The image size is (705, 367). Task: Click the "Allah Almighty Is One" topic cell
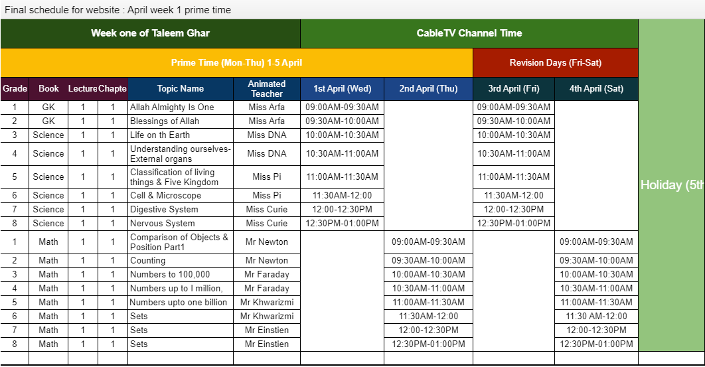(x=172, y=108)
